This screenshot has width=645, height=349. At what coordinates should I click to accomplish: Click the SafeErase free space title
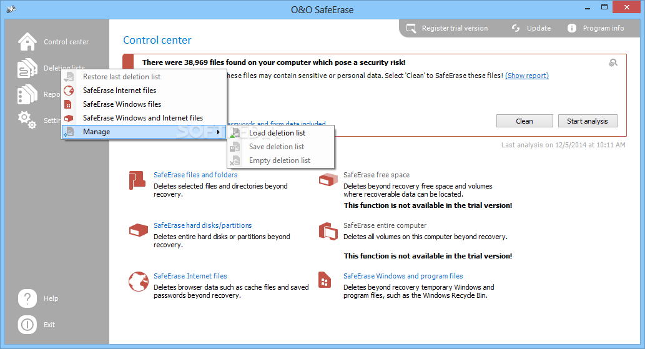(377, 175)
